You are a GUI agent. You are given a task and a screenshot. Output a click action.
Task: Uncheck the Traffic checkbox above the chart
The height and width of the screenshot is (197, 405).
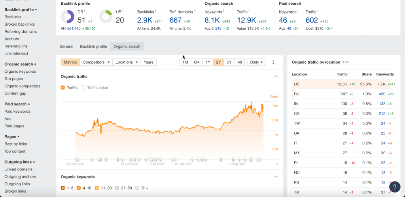coord(63,87)
